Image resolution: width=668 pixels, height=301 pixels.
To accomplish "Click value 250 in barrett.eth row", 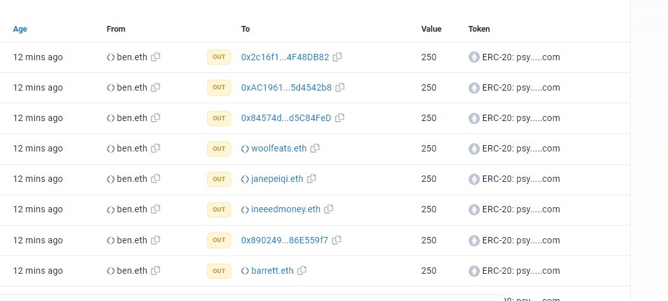I will 429,271.
